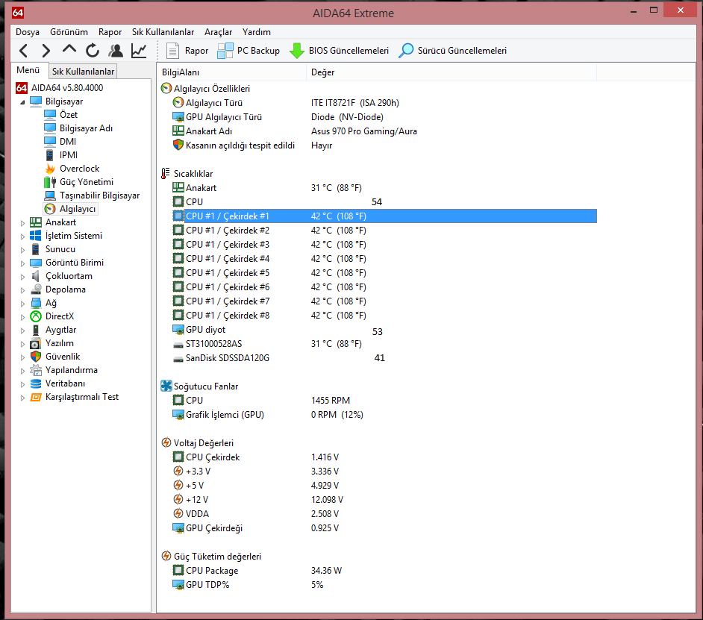Select the GPU TDP% row
The image size is (703, 620).
click(x=384, y=585)
